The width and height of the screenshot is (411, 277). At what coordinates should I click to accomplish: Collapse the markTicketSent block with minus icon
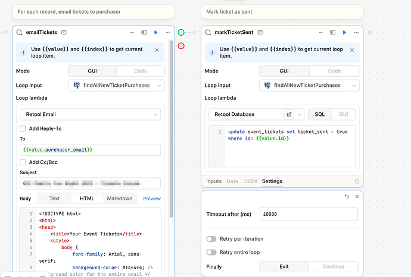[320, 33]
